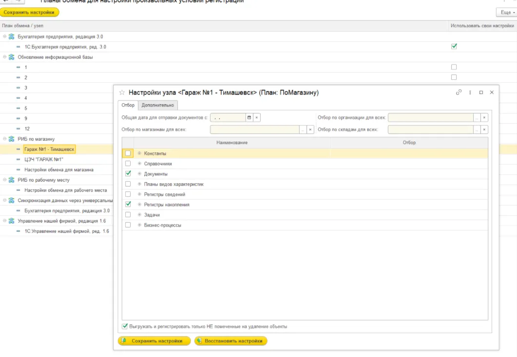
Task: Select node 'ЦЗЧ "ГАРАЖ №1"' in list
Action: tap(44, 159)
